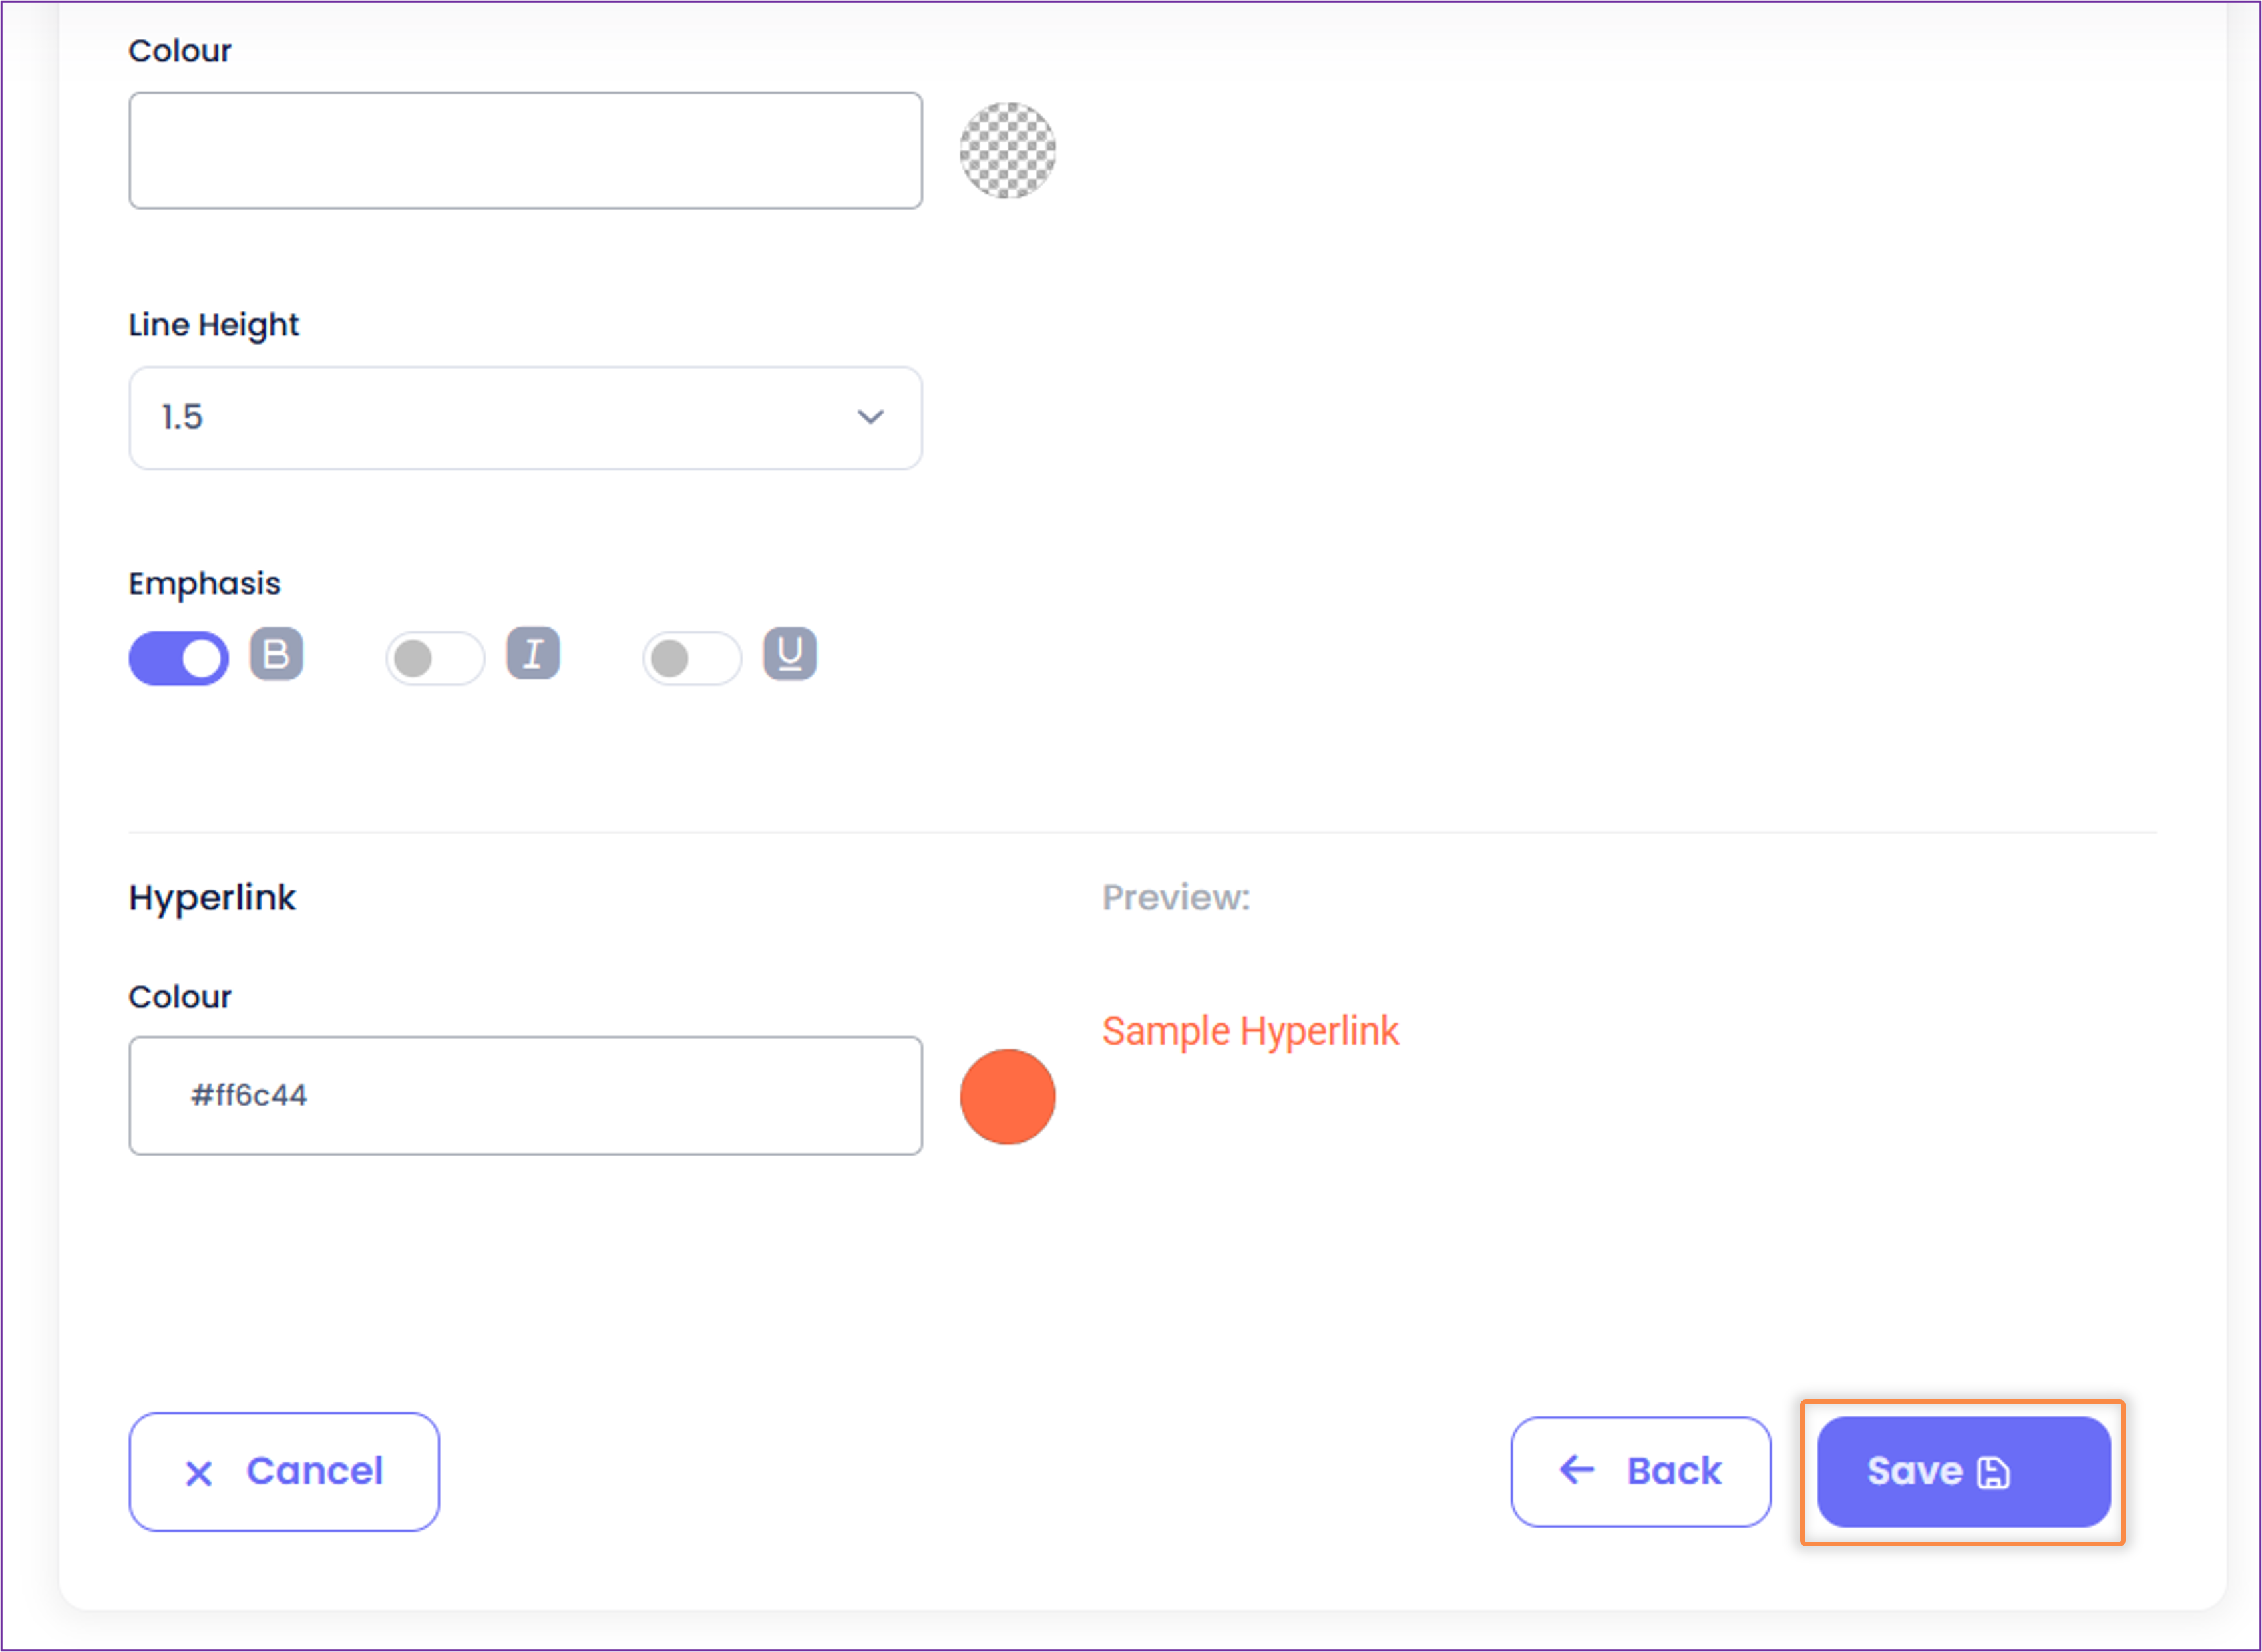Click the Hyperlink section heading

pos(212,898)
